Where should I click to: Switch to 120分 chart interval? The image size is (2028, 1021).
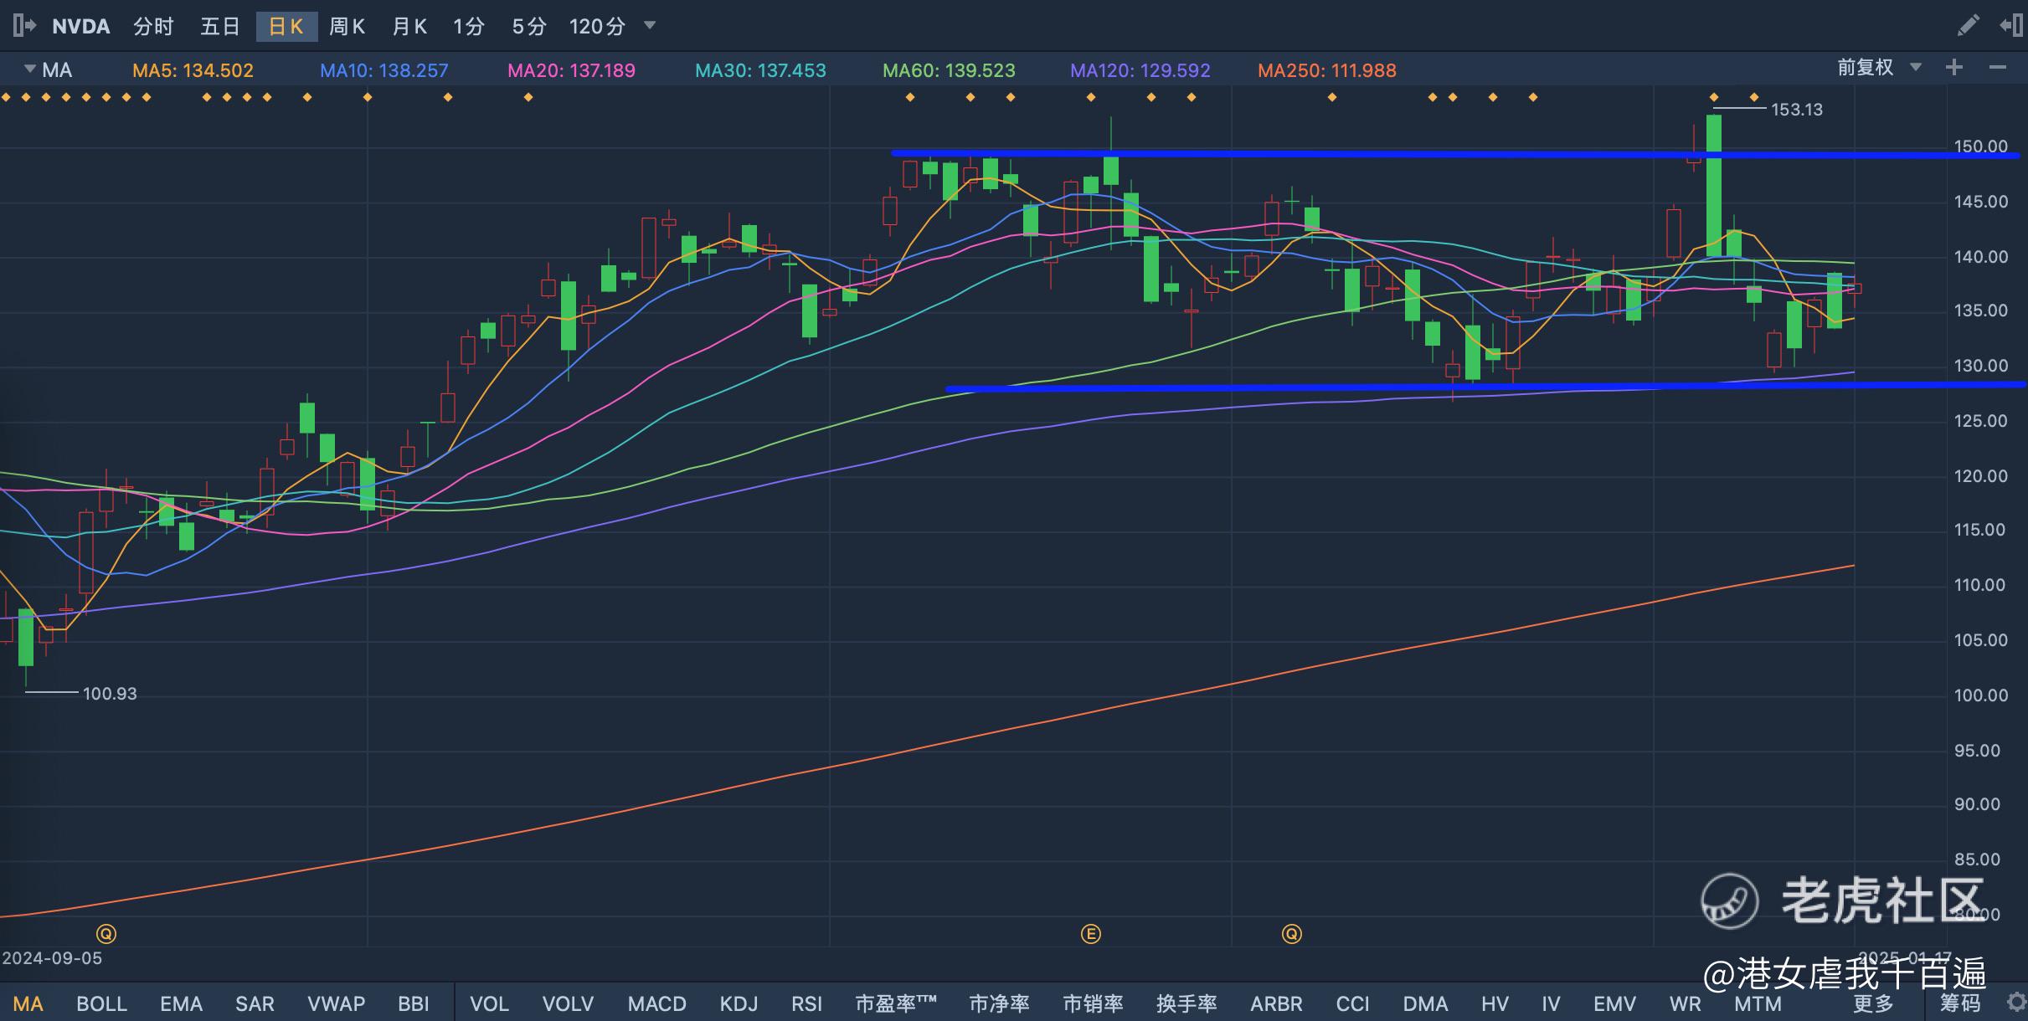pyautogui.click(x=597, y=27)
